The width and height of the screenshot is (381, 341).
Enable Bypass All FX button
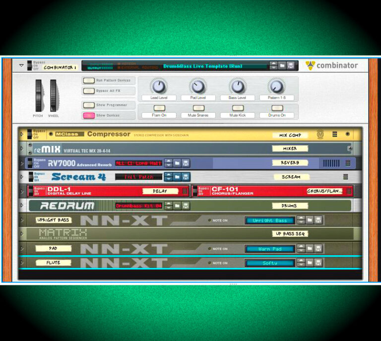[x=89, y=91]
